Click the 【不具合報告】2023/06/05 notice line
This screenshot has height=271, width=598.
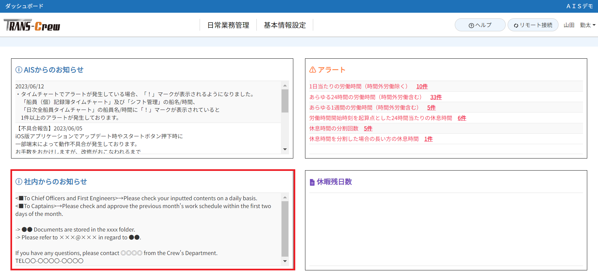(49, 128)
